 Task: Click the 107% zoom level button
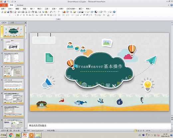(148, 131)
